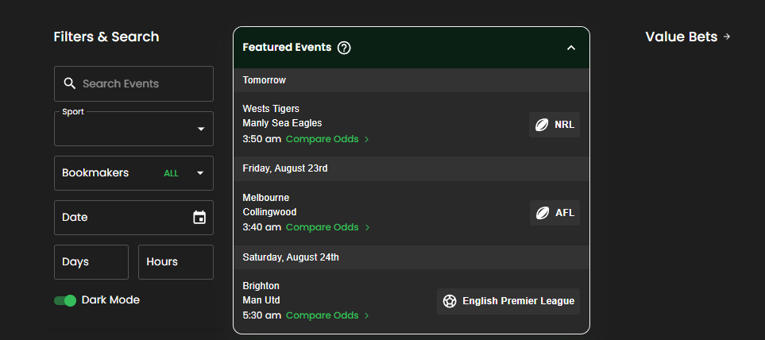765x340 pixels.
Task: Select the NRL league tag button
Action: click(x=554, y=125)
